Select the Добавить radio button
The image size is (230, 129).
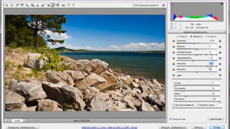point(191,37)
